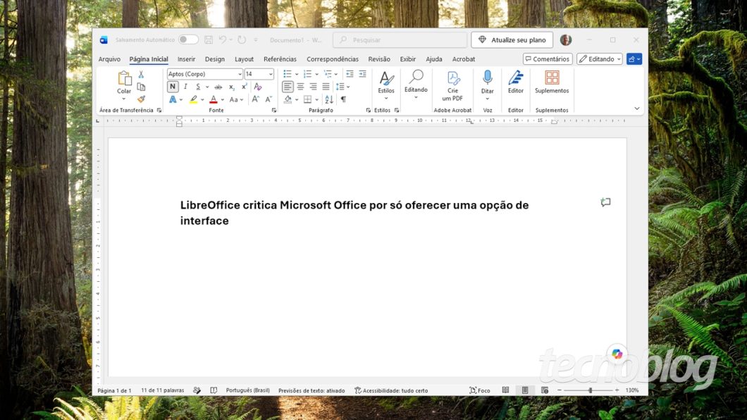The width and height of the screenshot is (747, 420).
Task: Toggle italic formatting
Action: [185, 87]
